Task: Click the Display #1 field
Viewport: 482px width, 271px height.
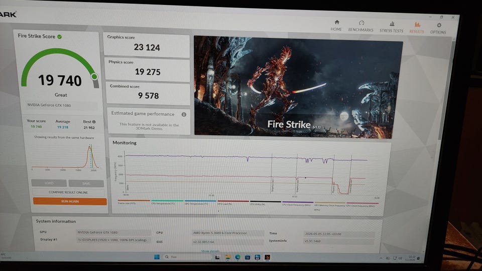Action: tap(113, 240)
